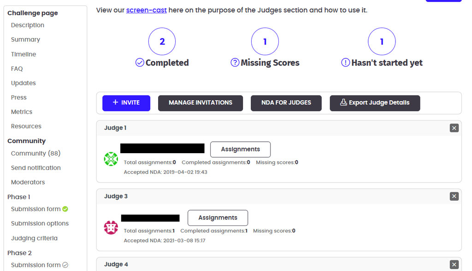
Task: Open Assignments for Judge 1
Action: (240, 149)
